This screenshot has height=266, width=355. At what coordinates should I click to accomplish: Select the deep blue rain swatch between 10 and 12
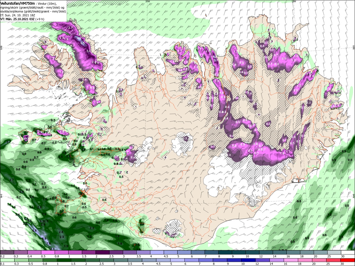[x=248, y=260]
